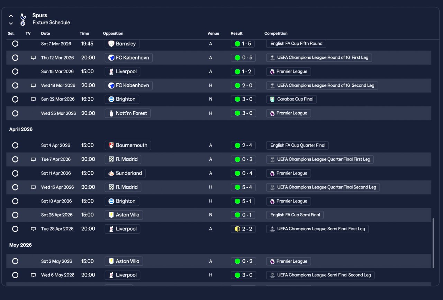Click the May 2026 month heading

[x=20, y=245]
